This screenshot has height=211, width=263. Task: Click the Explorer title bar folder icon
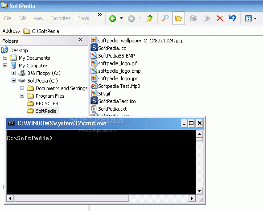point(4,5)
